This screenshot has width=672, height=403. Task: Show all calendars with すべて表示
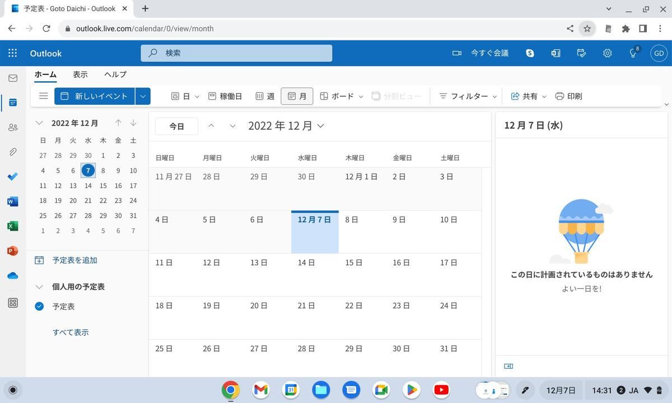[71, 332]
